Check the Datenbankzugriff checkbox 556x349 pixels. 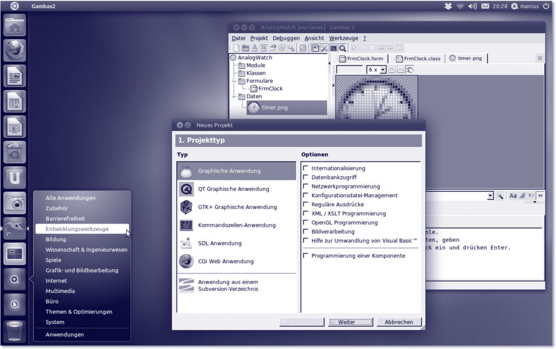[x=306, y=177]
